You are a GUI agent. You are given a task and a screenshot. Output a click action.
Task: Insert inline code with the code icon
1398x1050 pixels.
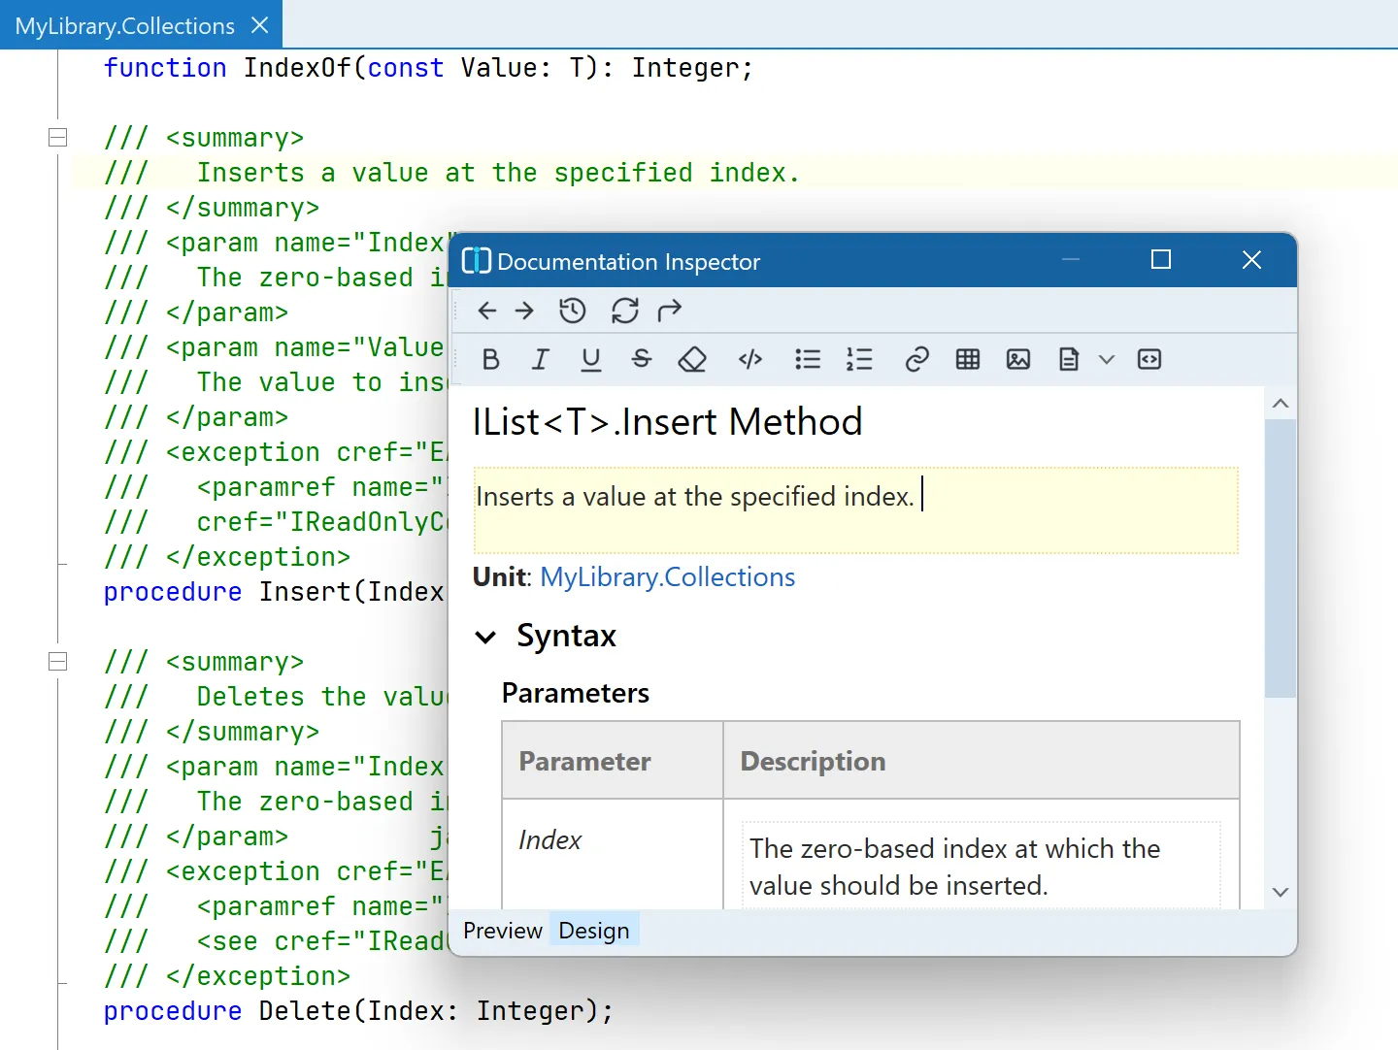pos(750,359)
